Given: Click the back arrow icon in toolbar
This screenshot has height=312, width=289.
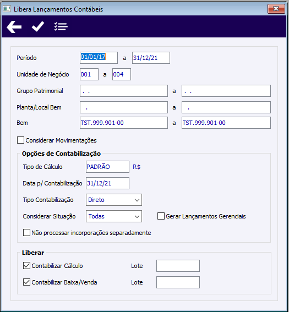Looking at the screenshot, I should tap(14, 26).
